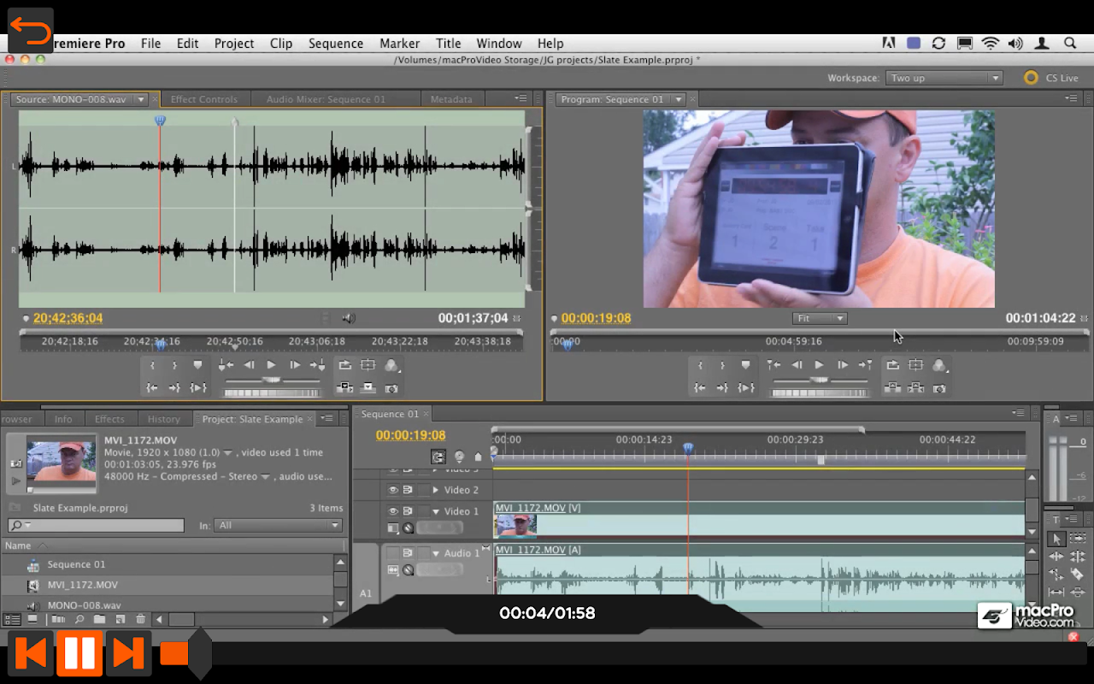Toggle Video 2 track output eye
The width and height of the screenshot is (1094, 684).
click(393, 490)
